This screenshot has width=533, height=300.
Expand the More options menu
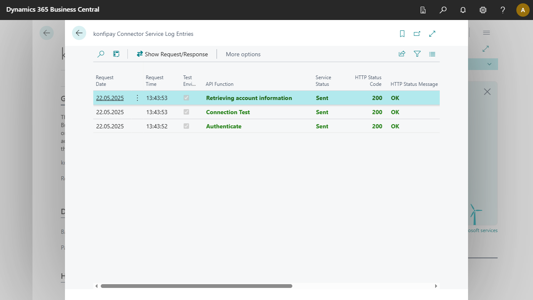click(x=243, y=54)
